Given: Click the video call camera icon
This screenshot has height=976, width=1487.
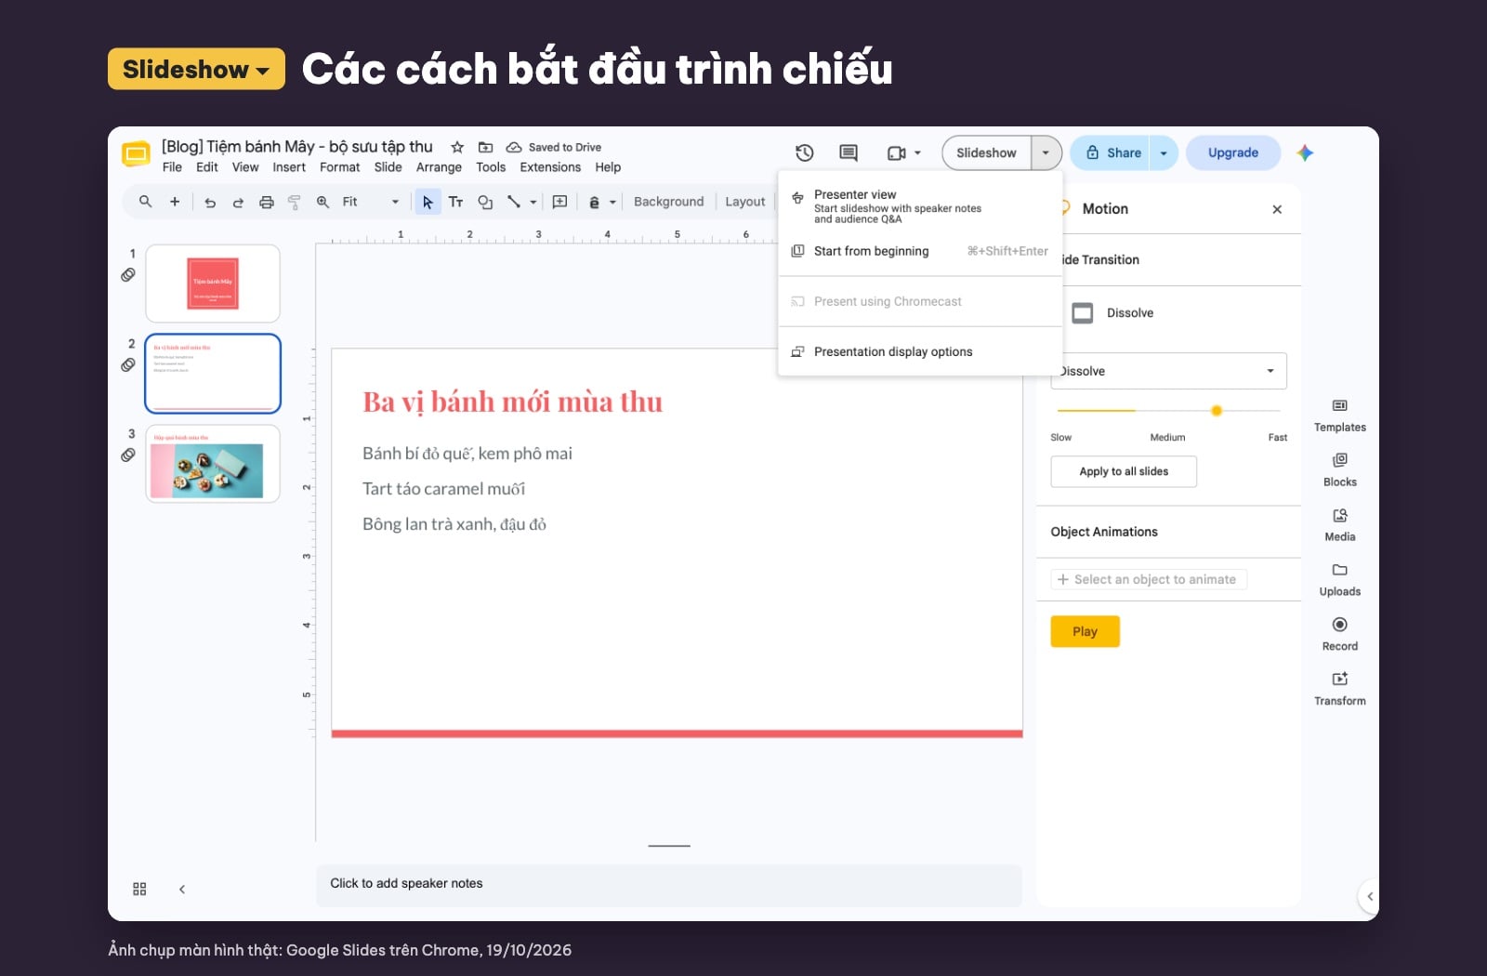Looking at the screenshot, I should click(x=896, y=153).
